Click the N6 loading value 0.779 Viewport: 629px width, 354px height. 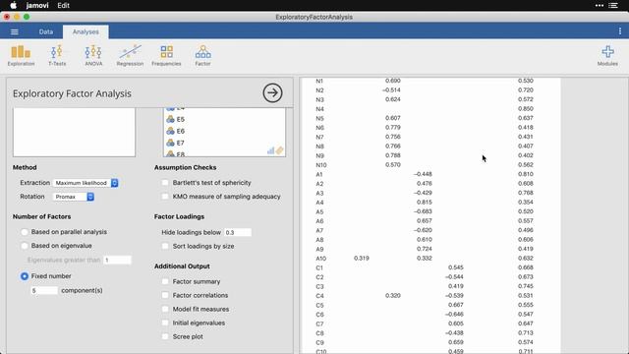pos(393,127)
